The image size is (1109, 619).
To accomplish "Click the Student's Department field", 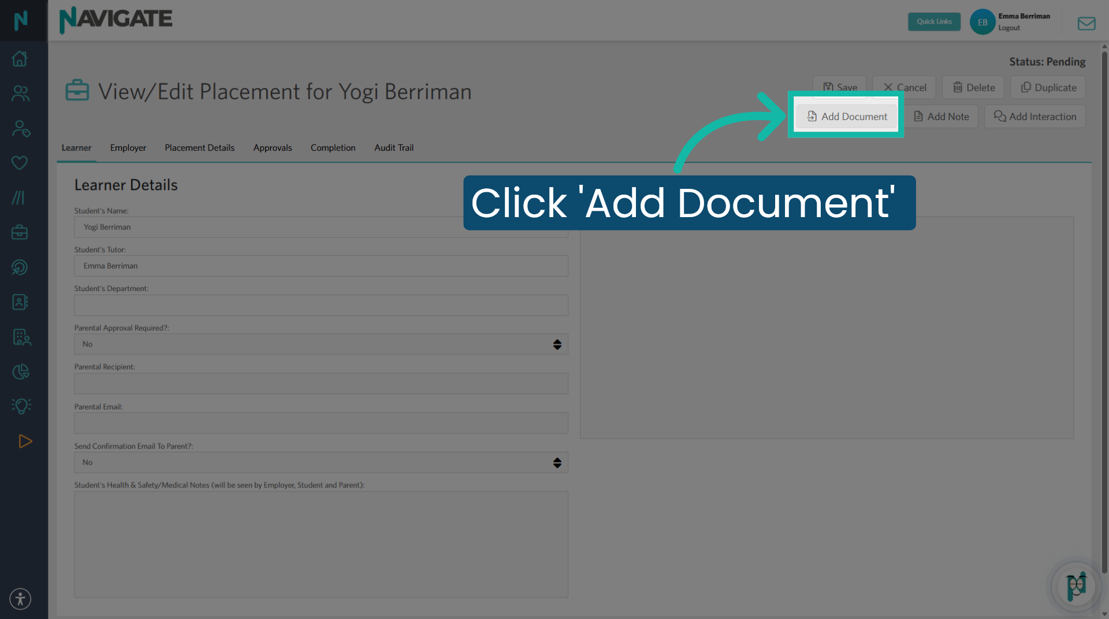I will (x=321, y=305).
